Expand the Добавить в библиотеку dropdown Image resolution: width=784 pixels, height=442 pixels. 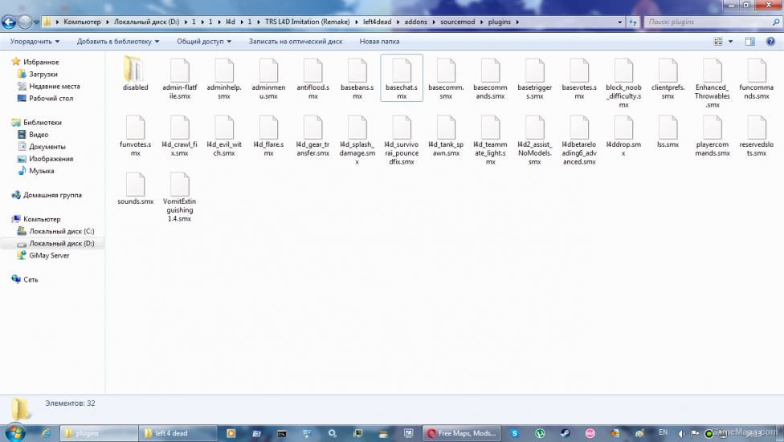coord(117,41)
